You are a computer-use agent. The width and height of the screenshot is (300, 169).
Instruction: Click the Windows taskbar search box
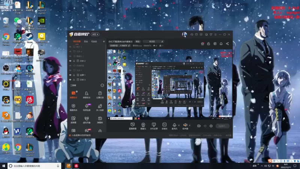(x=34, y=166)
